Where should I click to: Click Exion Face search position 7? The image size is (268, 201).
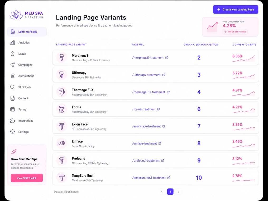tap(199, 126)
